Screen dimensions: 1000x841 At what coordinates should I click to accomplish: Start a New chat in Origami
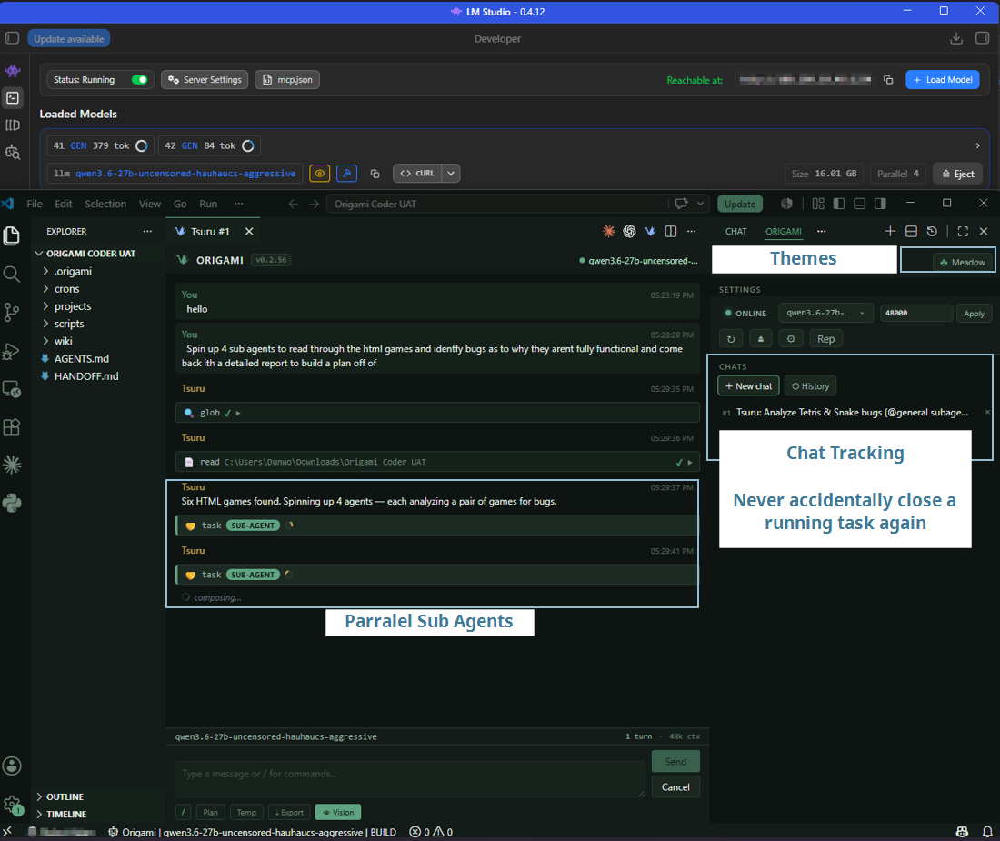click(x=748, y=386)
